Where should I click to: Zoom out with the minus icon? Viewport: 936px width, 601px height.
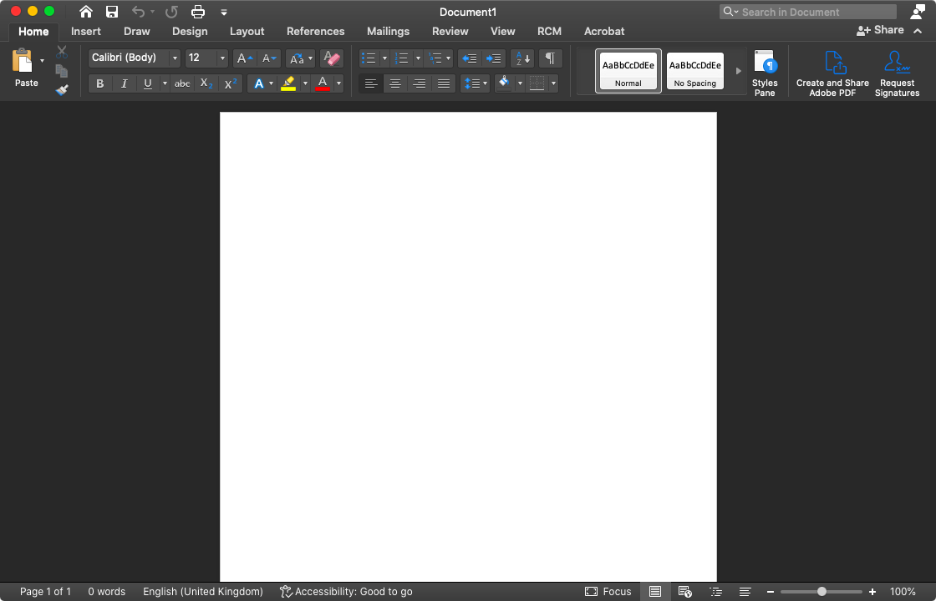pyautogui.click(x=771, y=592)
